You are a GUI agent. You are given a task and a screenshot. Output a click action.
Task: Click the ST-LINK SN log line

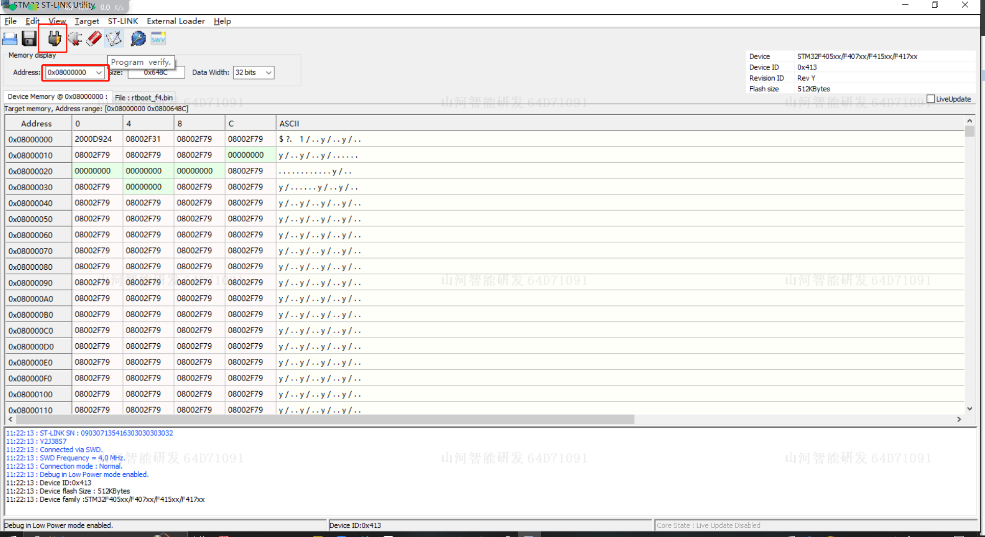[89, 433]
